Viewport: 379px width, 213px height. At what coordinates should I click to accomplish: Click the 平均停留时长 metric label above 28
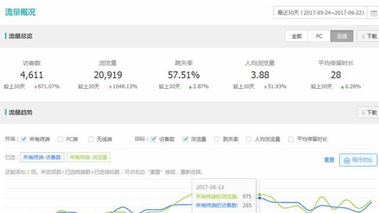336,63
